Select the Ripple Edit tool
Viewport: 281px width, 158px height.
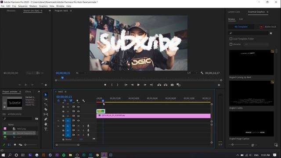click(46, 104)
